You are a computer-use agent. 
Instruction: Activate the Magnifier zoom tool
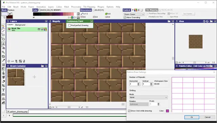3,52
